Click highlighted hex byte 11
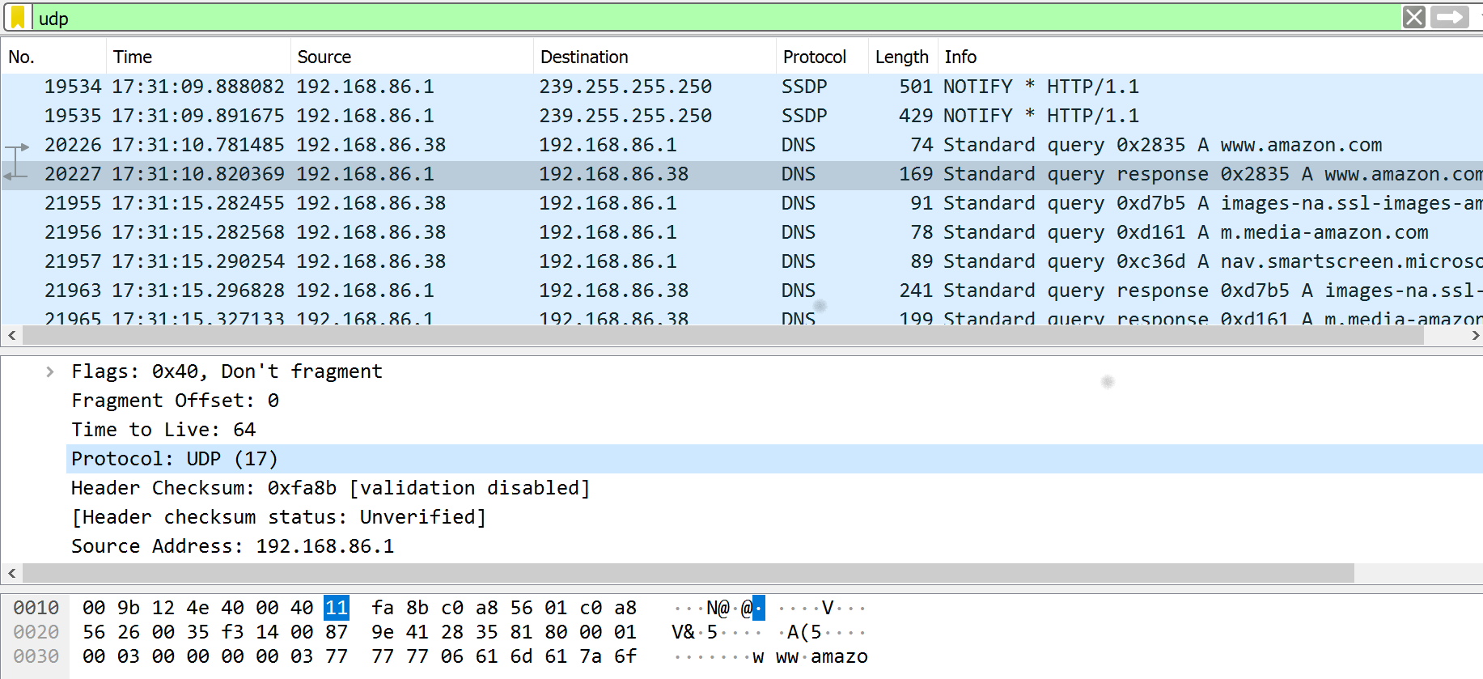The image size is (1483, 679). pyautogui.click(x=337, y=608)
